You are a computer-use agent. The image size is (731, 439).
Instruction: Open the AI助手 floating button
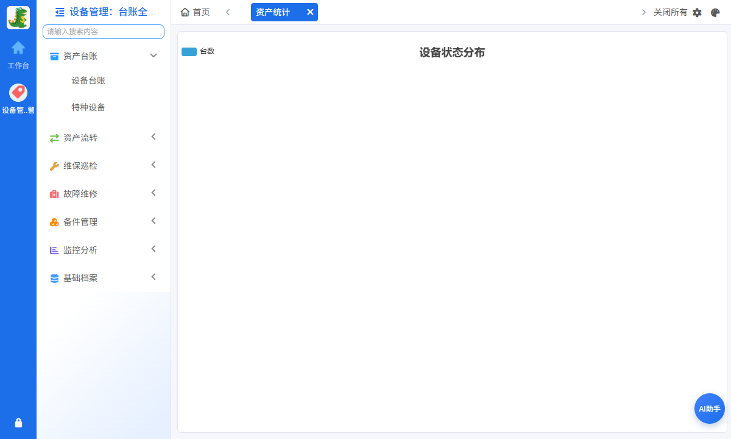point(710,409)
